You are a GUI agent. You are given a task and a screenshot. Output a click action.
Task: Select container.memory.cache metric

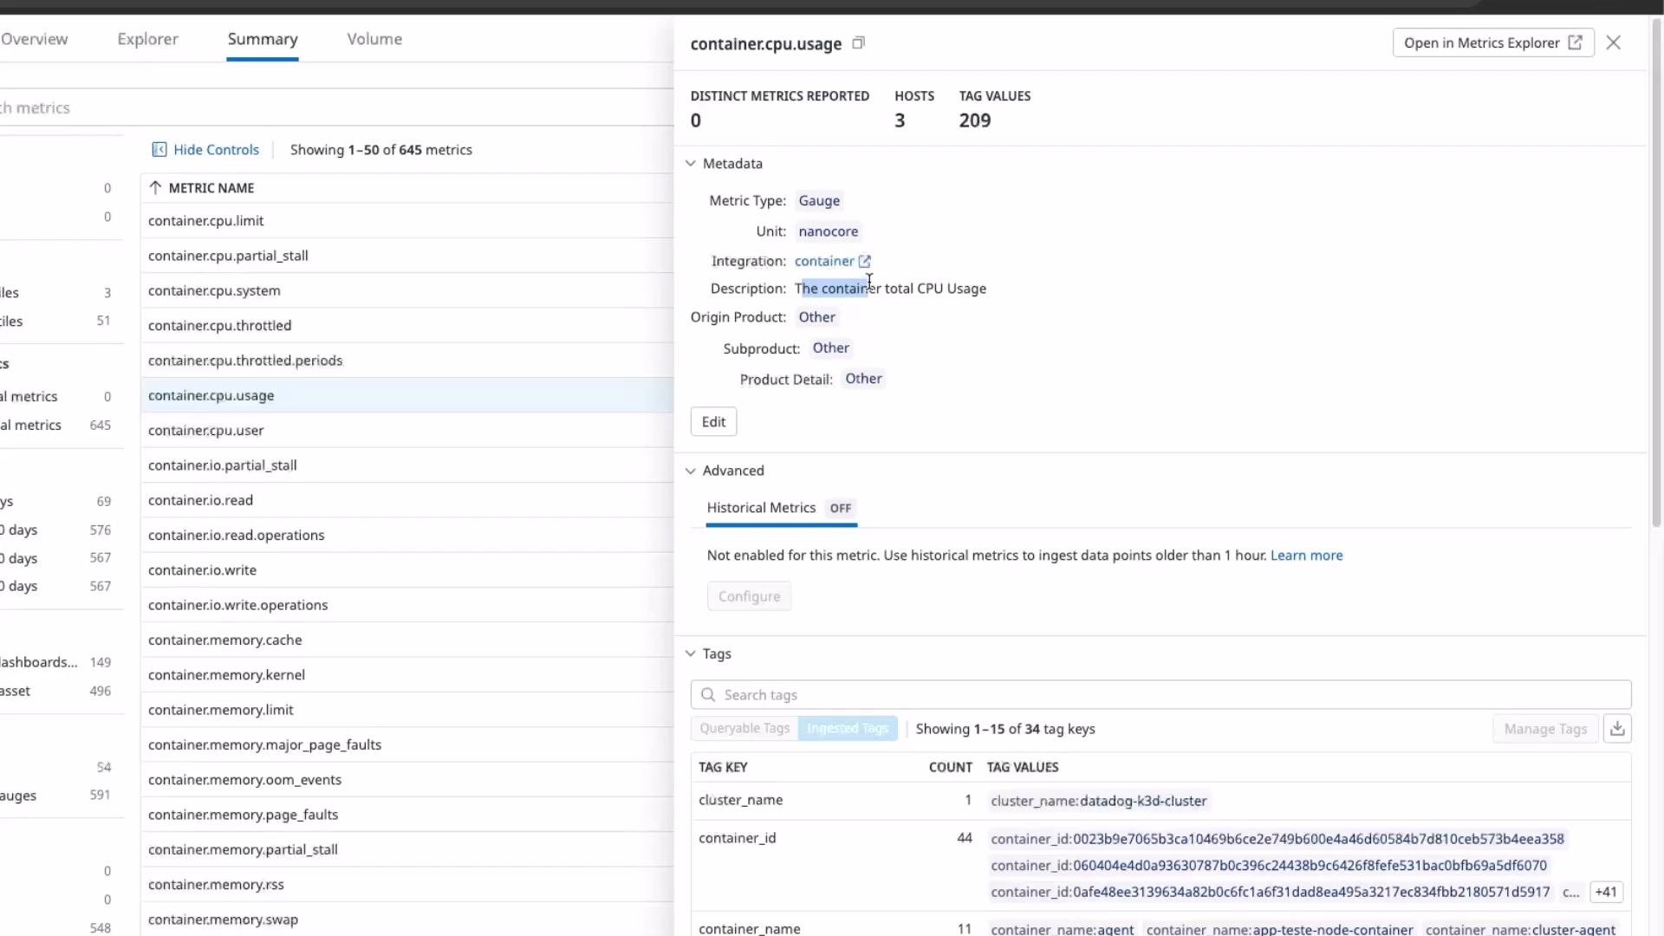[x=406, y=640]
